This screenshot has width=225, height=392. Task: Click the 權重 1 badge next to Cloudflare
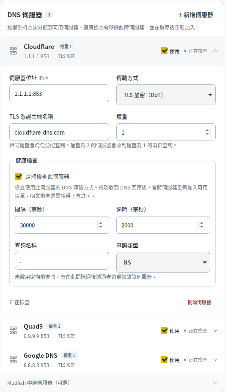(x=66, y=46)
